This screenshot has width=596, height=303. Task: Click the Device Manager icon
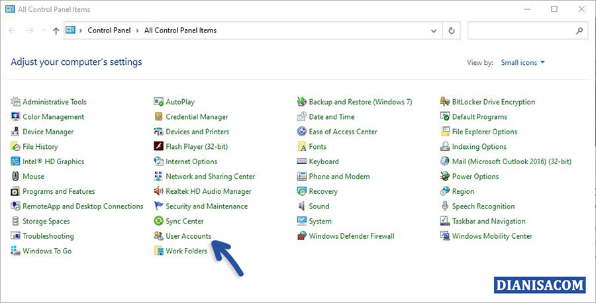[x=15, y=132]
